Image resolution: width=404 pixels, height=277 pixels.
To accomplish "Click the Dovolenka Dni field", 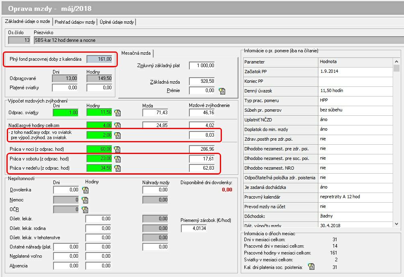I will 66,190.
